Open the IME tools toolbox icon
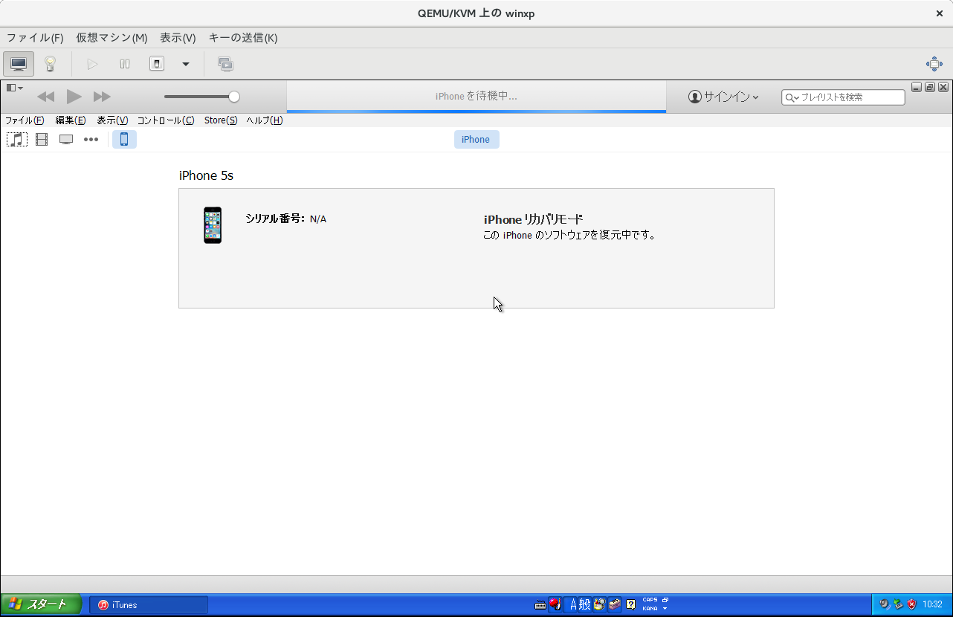This screenshot has height=617, width=953. [614, 604]
